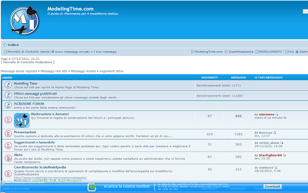Image resolution: width=308 pixels, height=193 pixels.
Task: Show Messaggi non letti
Action: pyautogui.click(x=54, y=71)
